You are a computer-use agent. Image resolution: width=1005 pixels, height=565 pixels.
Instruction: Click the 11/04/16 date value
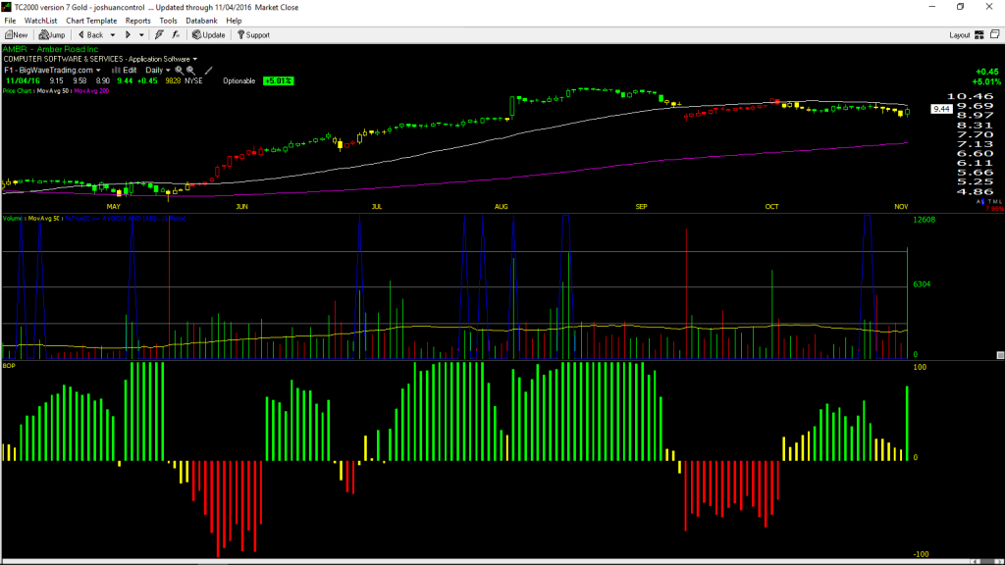24,81
